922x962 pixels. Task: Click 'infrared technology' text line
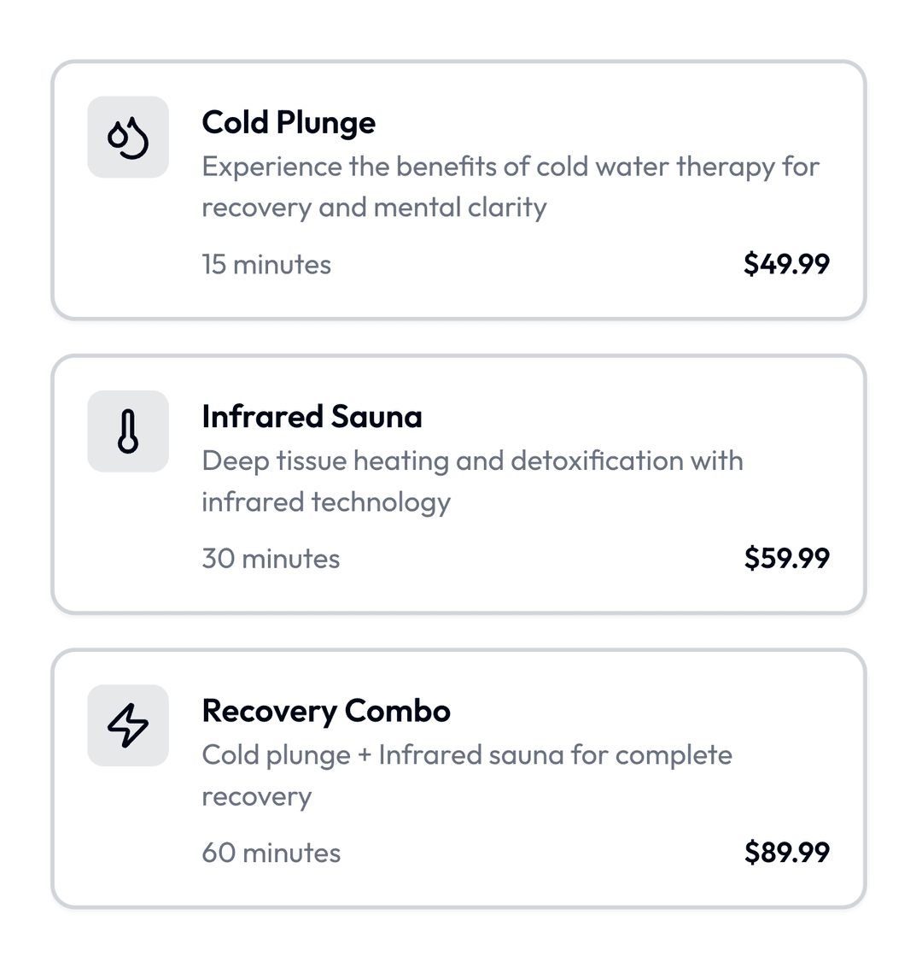pos(326,502)
